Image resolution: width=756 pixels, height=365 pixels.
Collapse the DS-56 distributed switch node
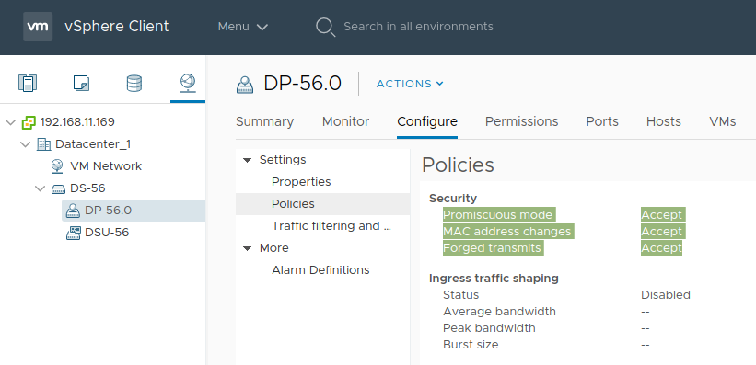click(40, 188)
